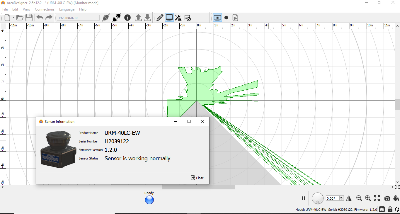Open a project using the folder icon

tap(20, 18)
